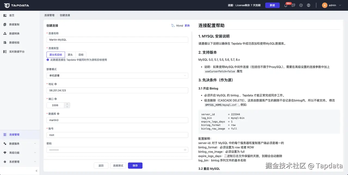Increase port with up stepper arrow

click(x=67, y=104)
